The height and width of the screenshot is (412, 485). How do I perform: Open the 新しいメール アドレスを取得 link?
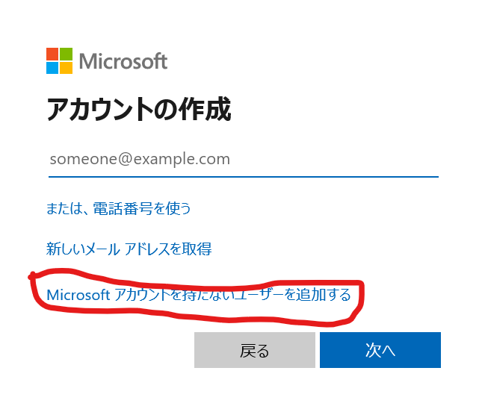click(x=129, y=249)
